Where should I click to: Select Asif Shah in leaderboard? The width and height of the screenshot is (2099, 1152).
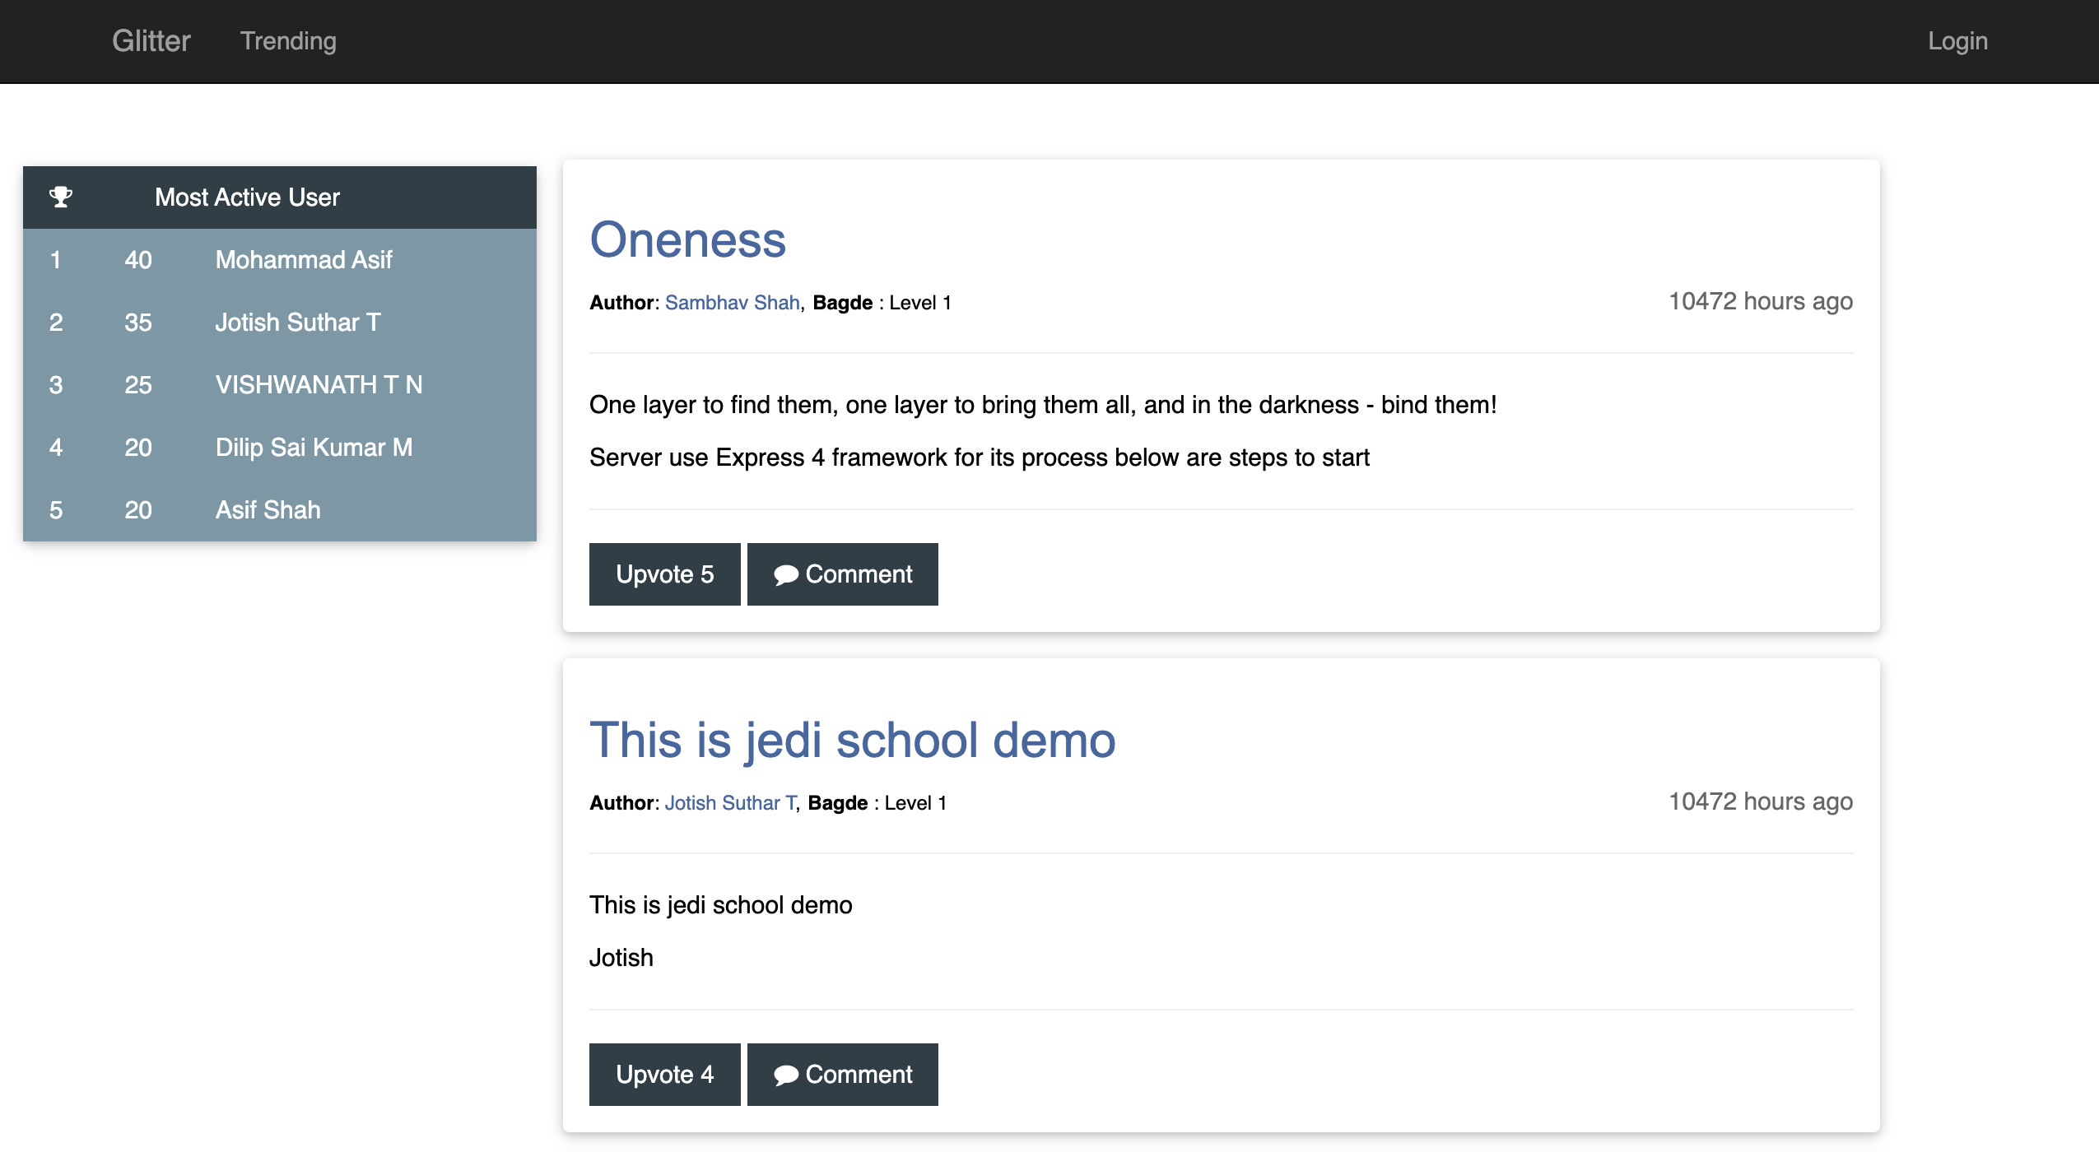click(268, 510)
